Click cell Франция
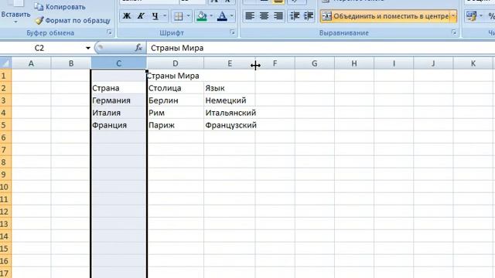Image resolution: width=495 pixels, height=278 pixels. (x=118, y=125)
